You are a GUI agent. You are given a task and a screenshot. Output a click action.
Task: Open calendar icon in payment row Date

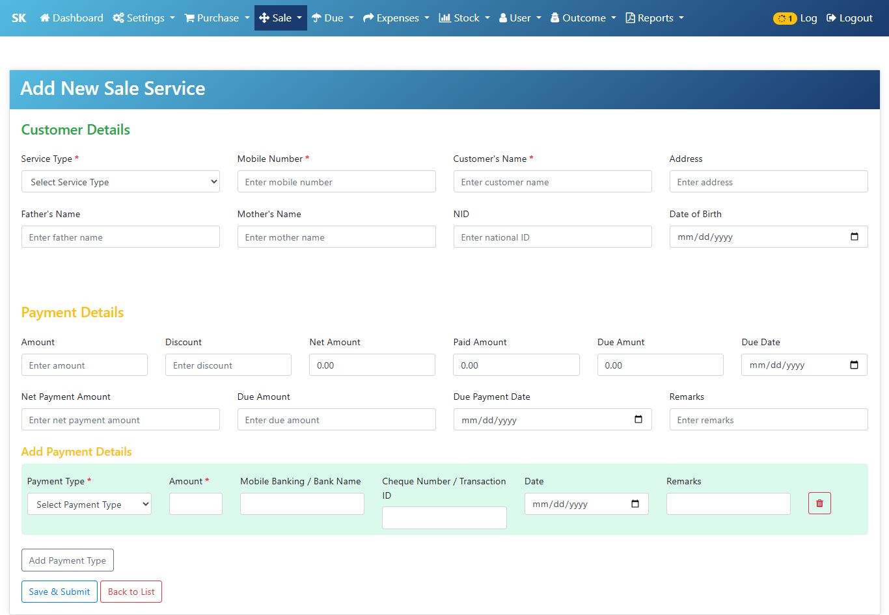coord(635,504)
